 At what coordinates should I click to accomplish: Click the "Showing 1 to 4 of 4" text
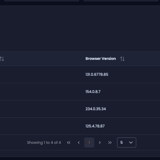pyautogui.click(x=44, y=142)
